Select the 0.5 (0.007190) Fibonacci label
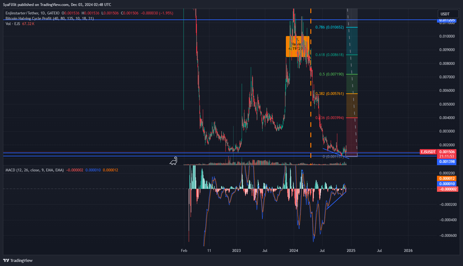Viewport: 463px width, 266px height. [x=331, y=74]
